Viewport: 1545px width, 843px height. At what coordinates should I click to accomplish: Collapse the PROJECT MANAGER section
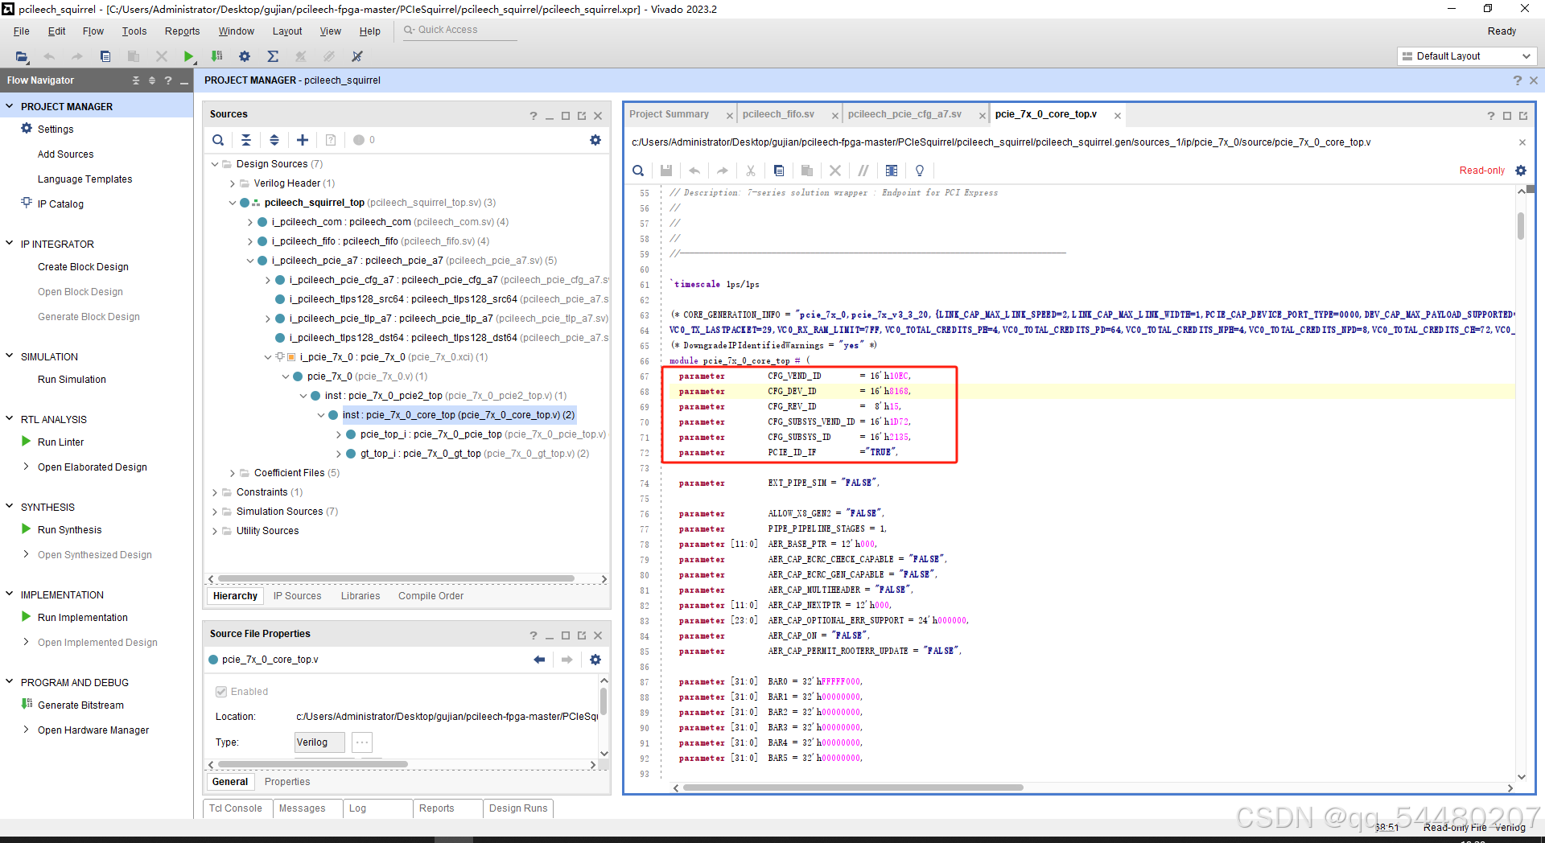coord(10,106)
